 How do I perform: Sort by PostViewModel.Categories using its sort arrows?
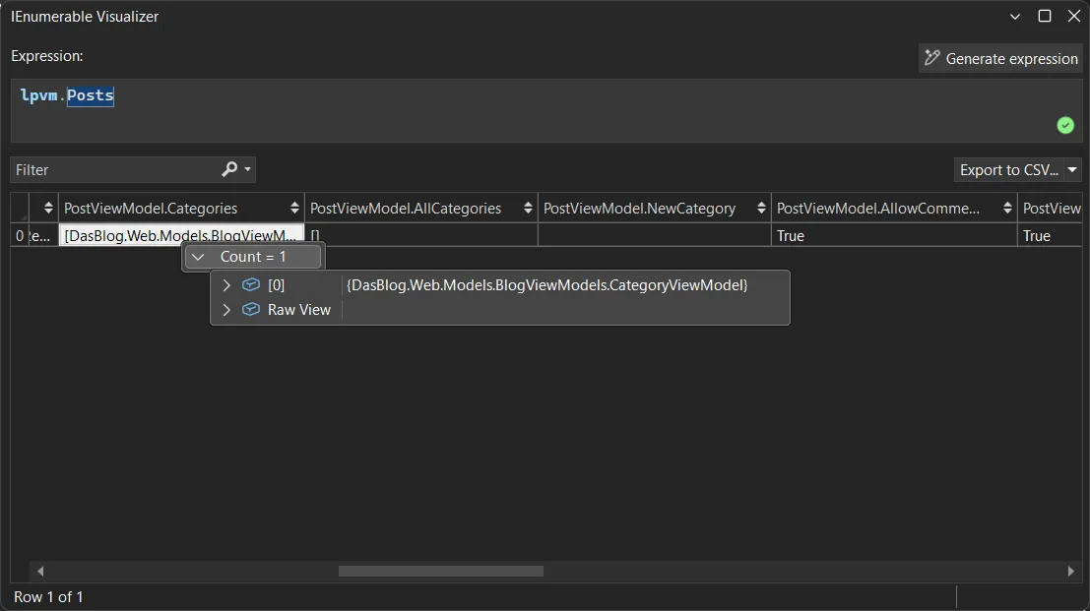click(x=294, y=209)
